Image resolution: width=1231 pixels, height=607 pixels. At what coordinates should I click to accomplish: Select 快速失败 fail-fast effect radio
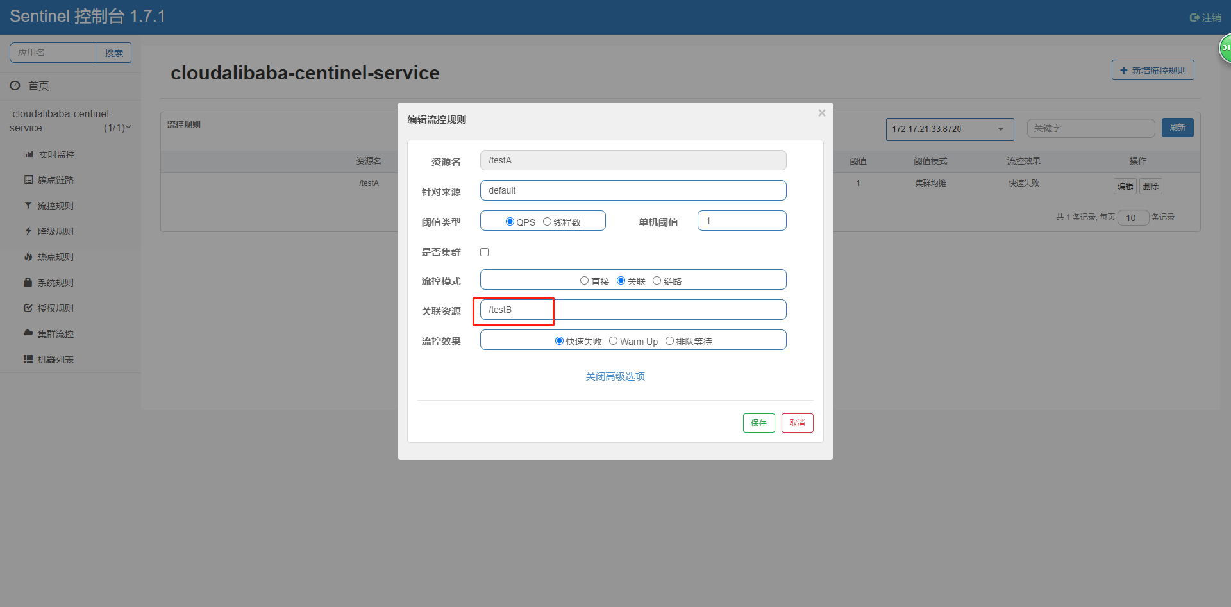click(x=559, y=341)
